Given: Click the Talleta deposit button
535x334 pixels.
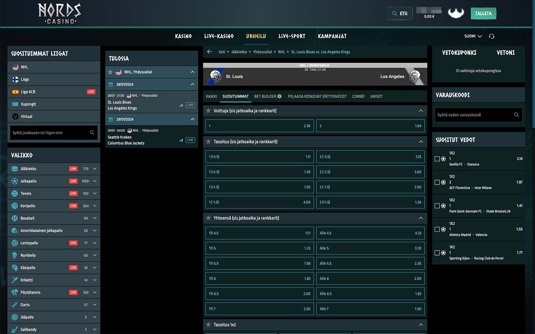Looking at the screenshot, I should click(483, 13).
